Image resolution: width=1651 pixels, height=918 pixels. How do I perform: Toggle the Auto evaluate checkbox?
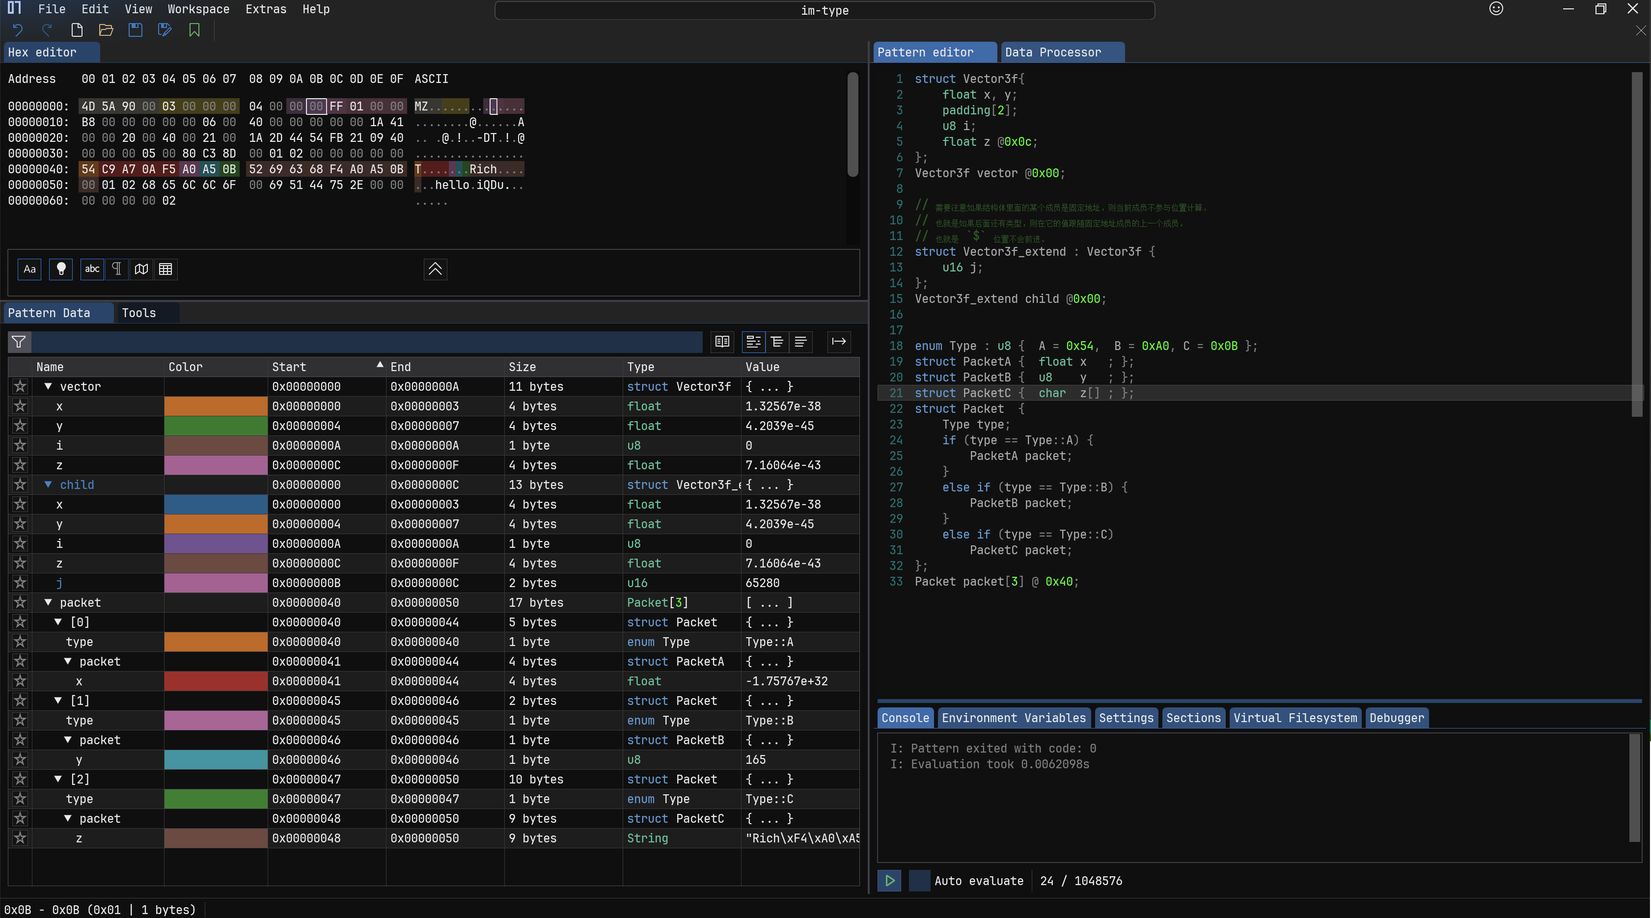[x=919, y=880]
